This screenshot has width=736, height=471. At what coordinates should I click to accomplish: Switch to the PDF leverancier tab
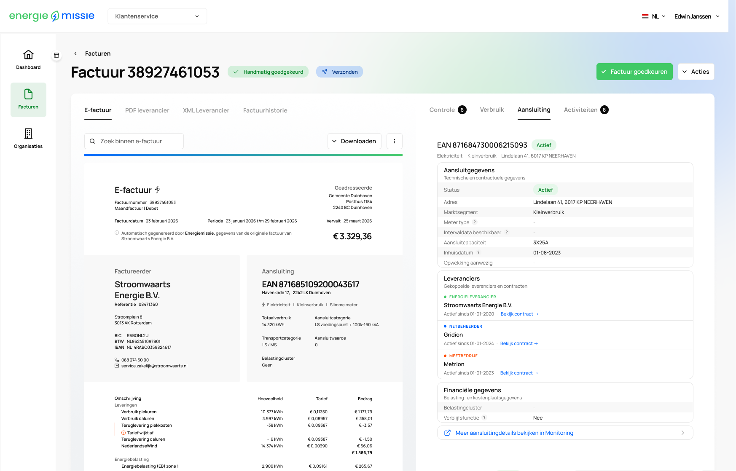(147, 110)
